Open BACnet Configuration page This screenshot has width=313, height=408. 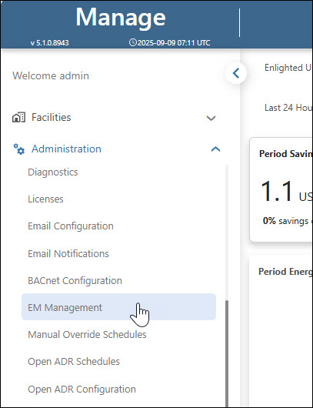click(x=75, y=280)
